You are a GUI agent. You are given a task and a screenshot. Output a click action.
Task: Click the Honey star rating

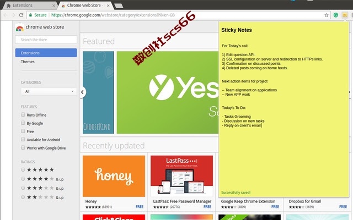click(x=93, y=207)
